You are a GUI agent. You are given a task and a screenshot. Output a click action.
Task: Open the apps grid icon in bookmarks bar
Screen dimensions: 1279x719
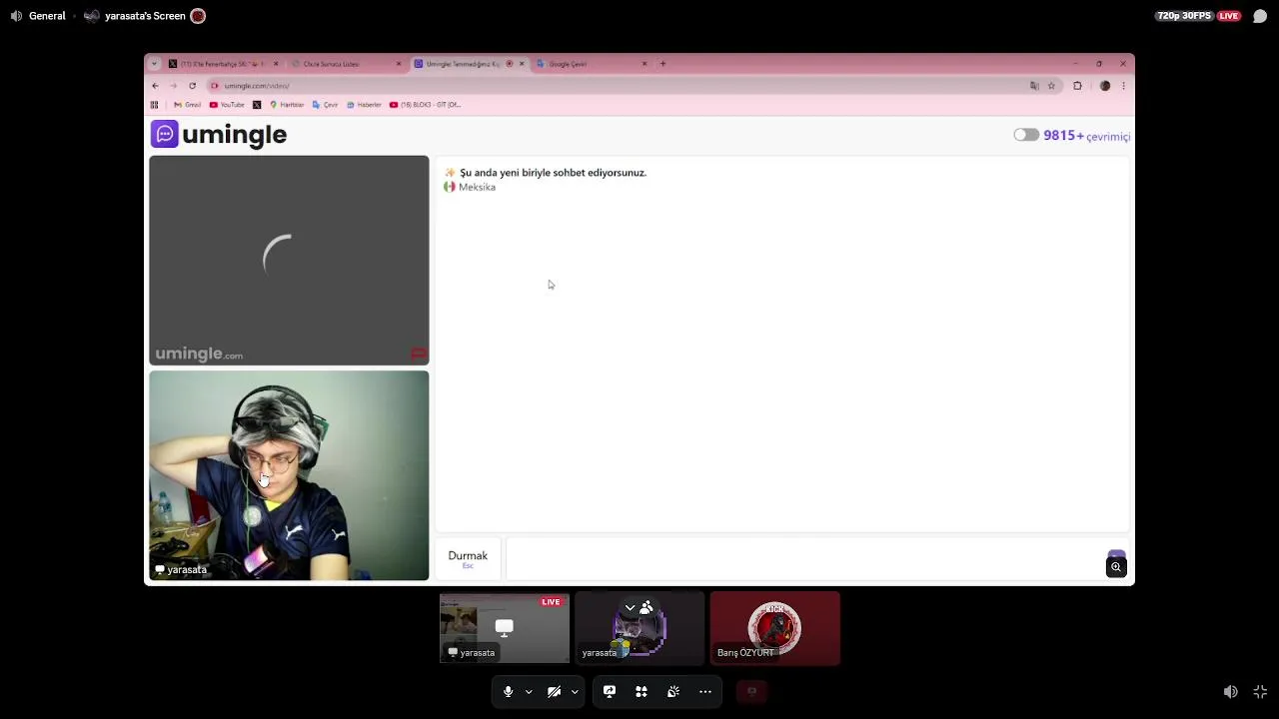(154, 105)
